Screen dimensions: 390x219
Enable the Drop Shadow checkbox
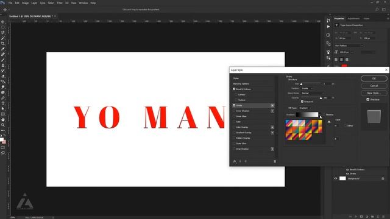click(x=234, y=149)
